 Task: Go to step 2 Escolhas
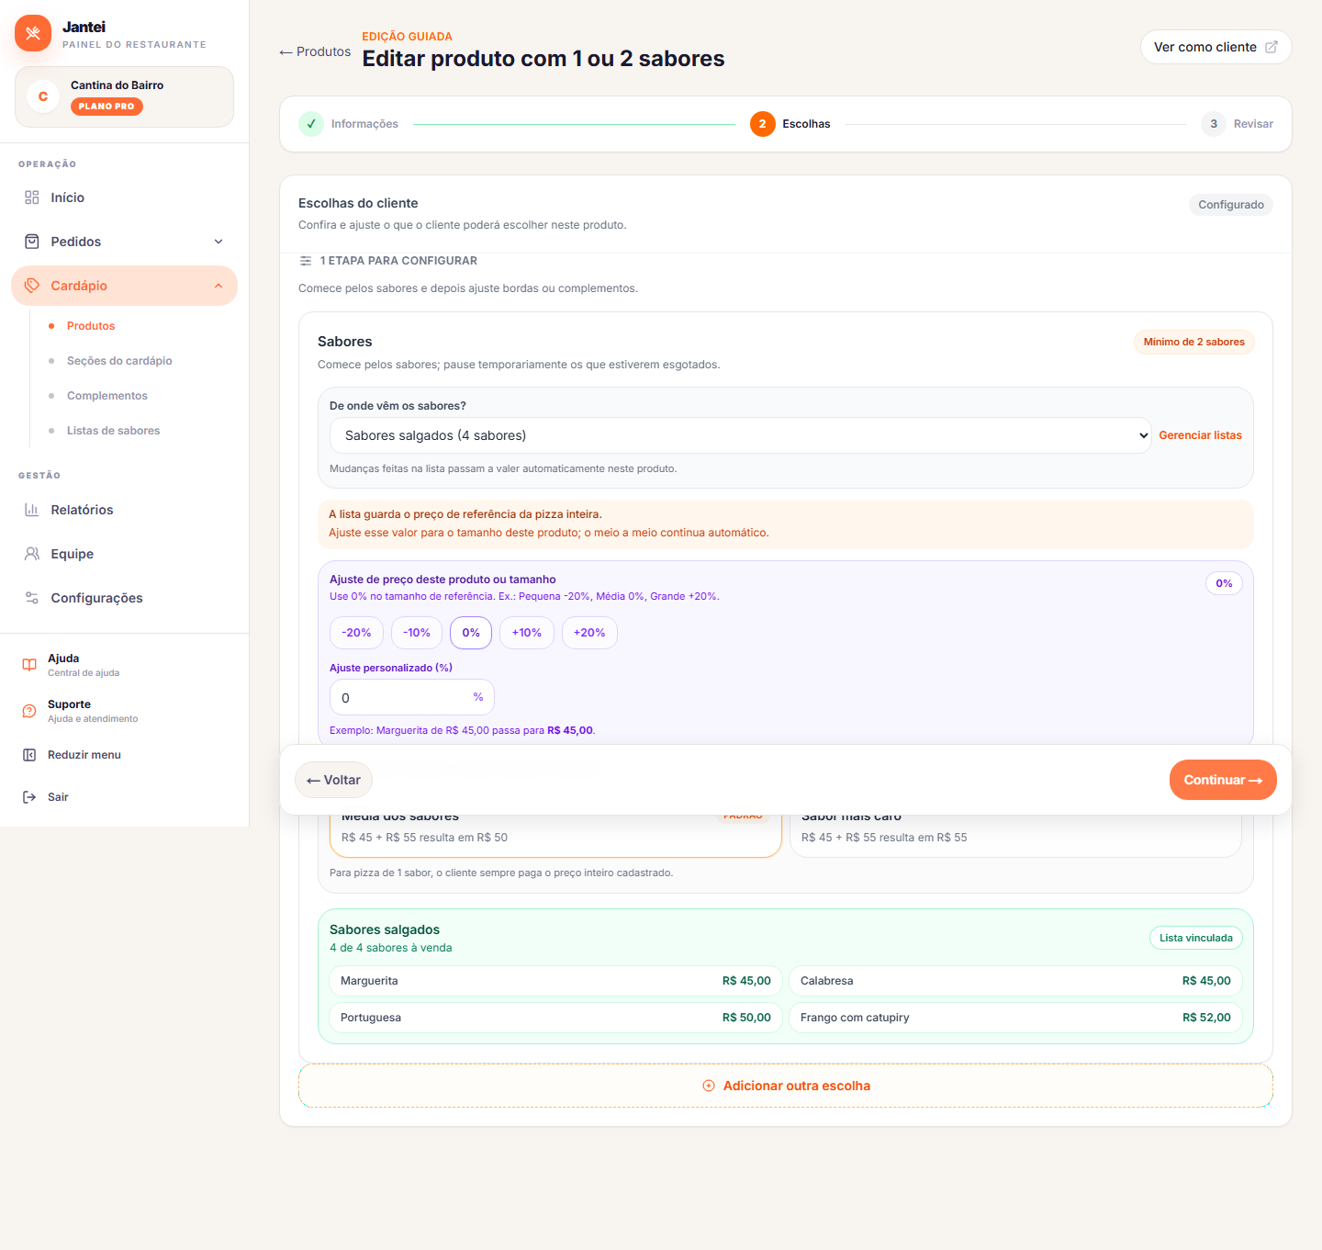pyautogui.click(x=790, y=124)
